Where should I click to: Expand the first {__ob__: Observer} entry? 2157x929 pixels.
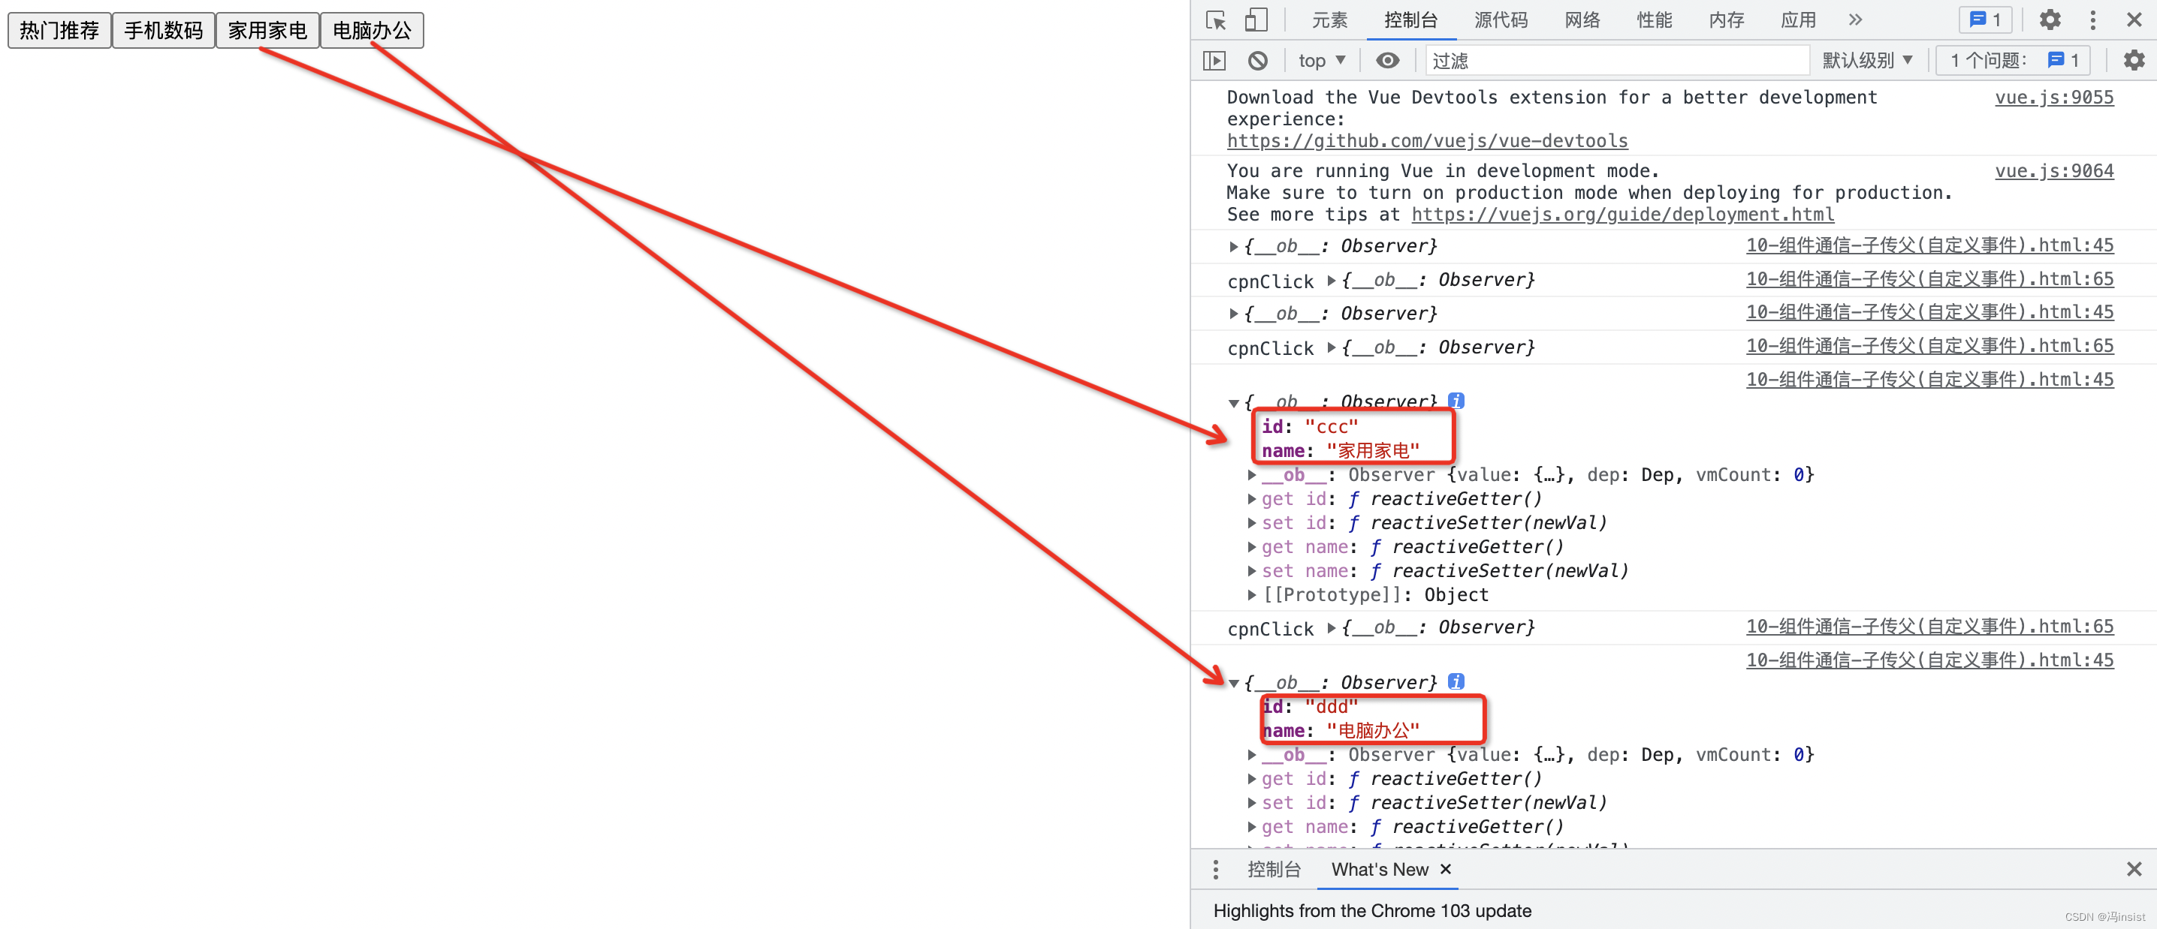point(1233,246)
